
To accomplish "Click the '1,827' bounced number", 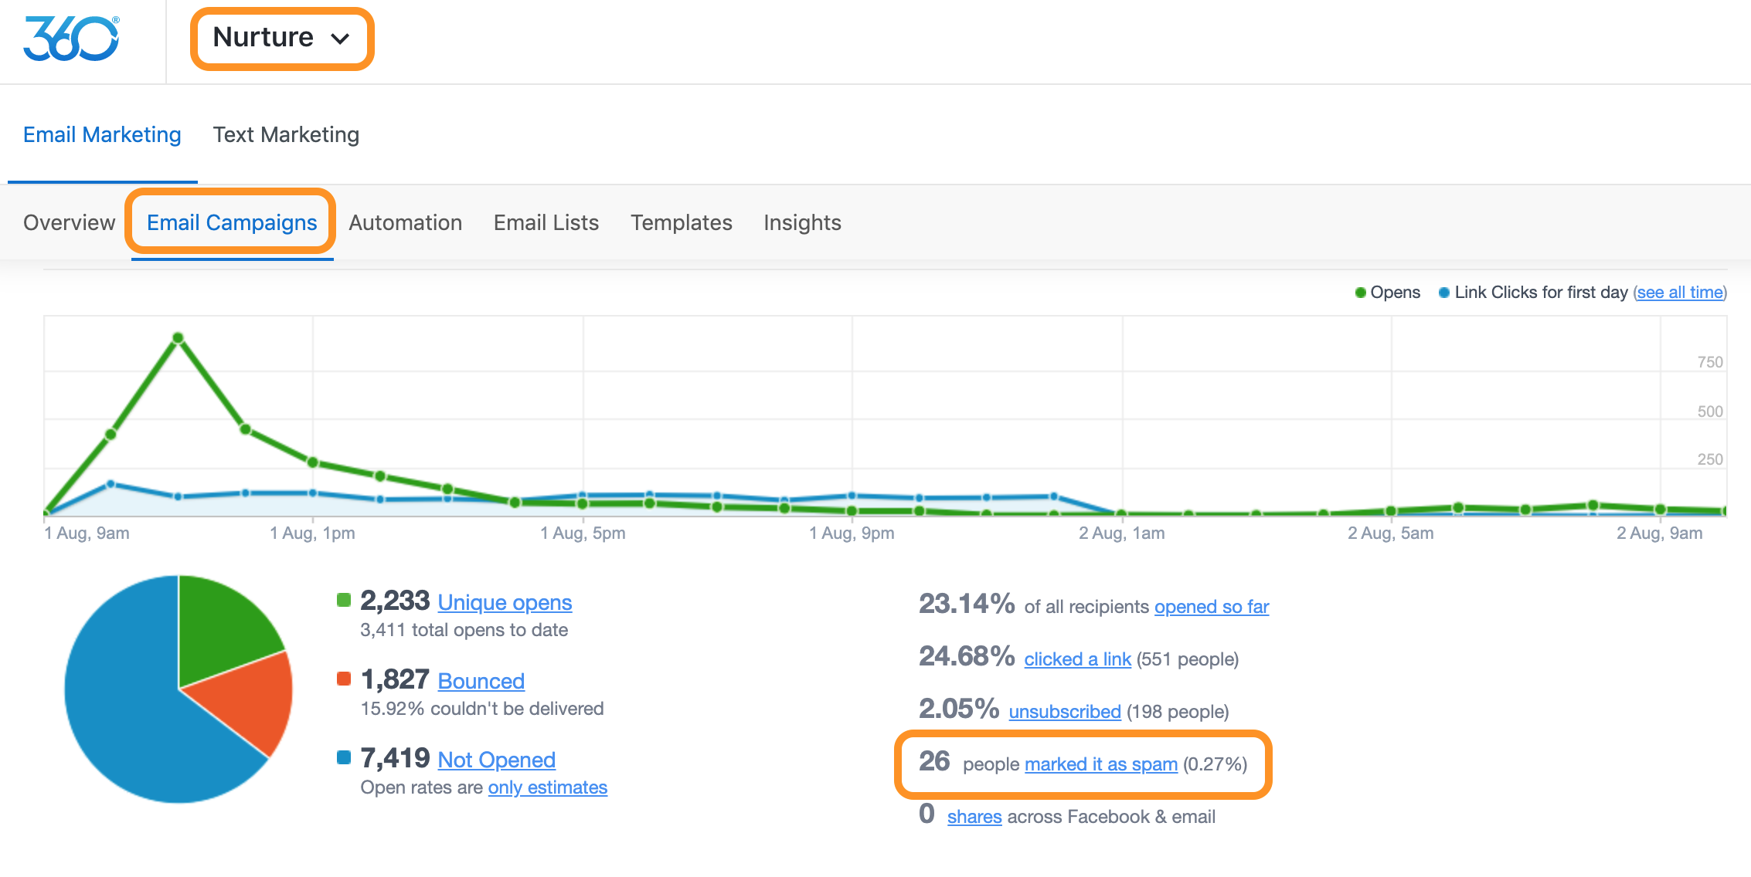I will pos(395,679).
